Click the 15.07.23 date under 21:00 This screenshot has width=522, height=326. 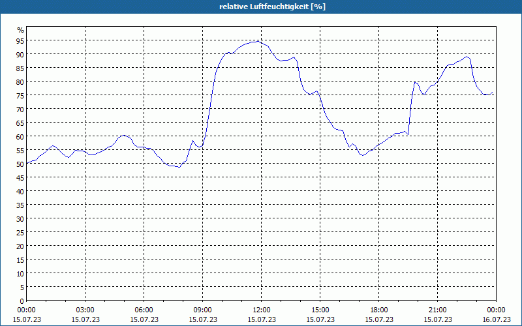coord(437,319)
